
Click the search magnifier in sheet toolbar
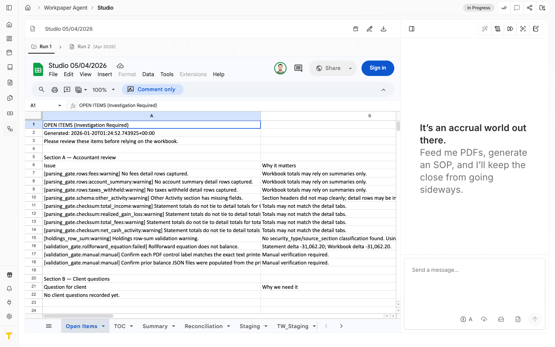(x=42, y=89)
